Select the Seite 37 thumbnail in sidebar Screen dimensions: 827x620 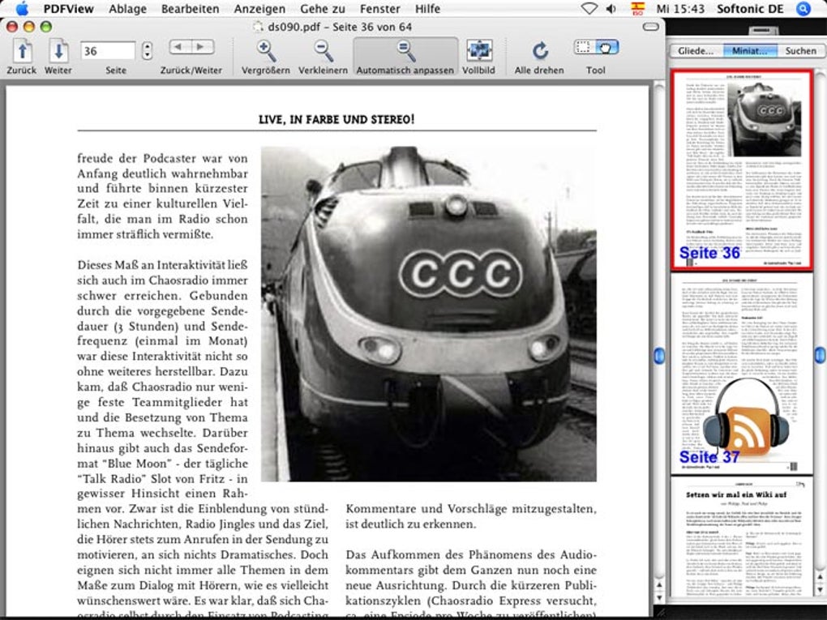pos(741,373)
